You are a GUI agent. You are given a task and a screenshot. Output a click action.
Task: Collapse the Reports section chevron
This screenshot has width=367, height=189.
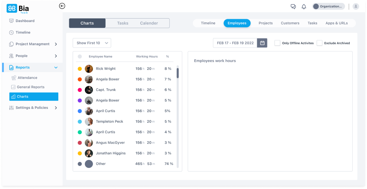tap(56, 68)
